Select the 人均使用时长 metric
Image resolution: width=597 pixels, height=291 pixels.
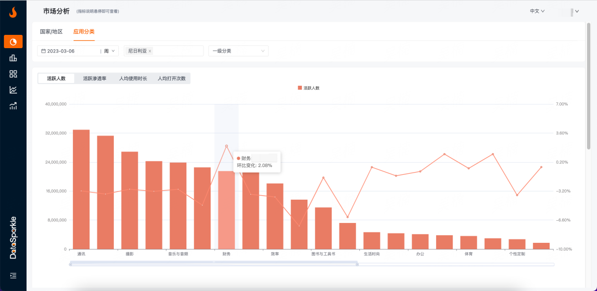point(133,79)
